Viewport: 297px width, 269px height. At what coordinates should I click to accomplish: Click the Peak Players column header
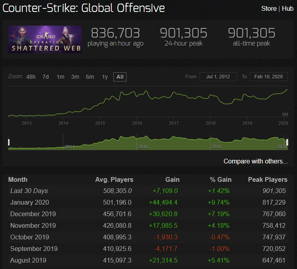point(268,179)
